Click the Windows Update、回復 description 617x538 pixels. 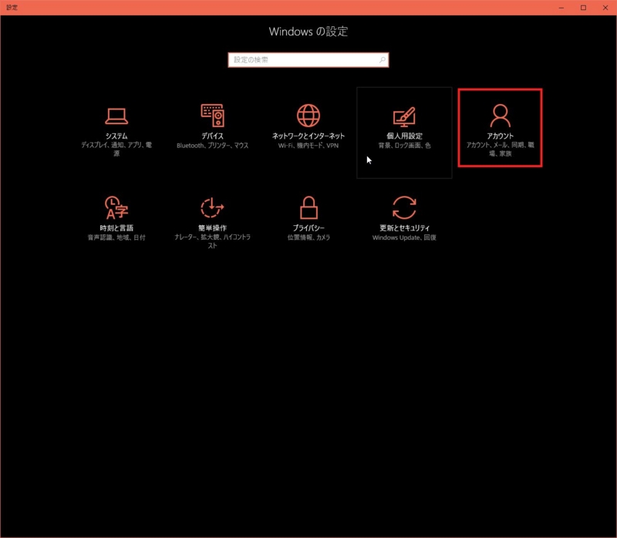point(404,237)
